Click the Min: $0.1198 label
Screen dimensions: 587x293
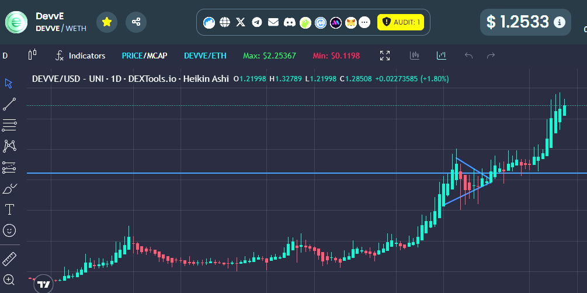click(x=336, y=56)
